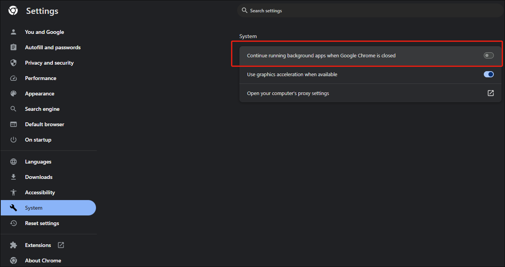Click the person icon for You and Google
Image resolution: width=505 pixels, height=267 pixels.
[13, 32]
